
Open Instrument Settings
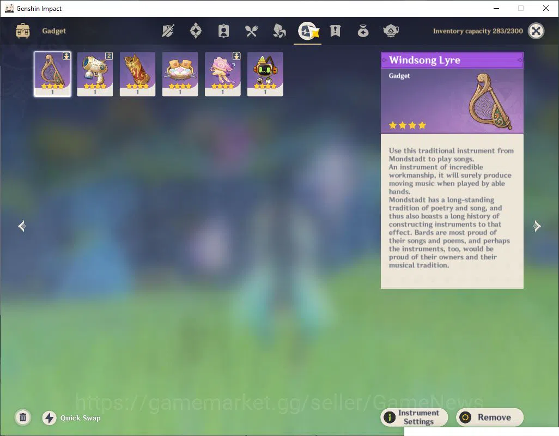tap(414, 417)
